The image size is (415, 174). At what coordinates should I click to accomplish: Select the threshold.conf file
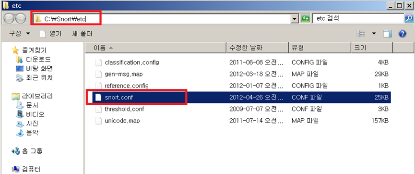click(124, 109)
